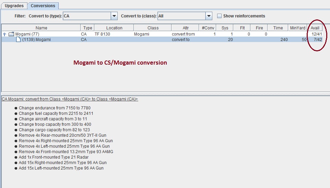Click the Fire column header
Image resolution: width=330 pixels, height=188 pixels.
coord(259,28)
